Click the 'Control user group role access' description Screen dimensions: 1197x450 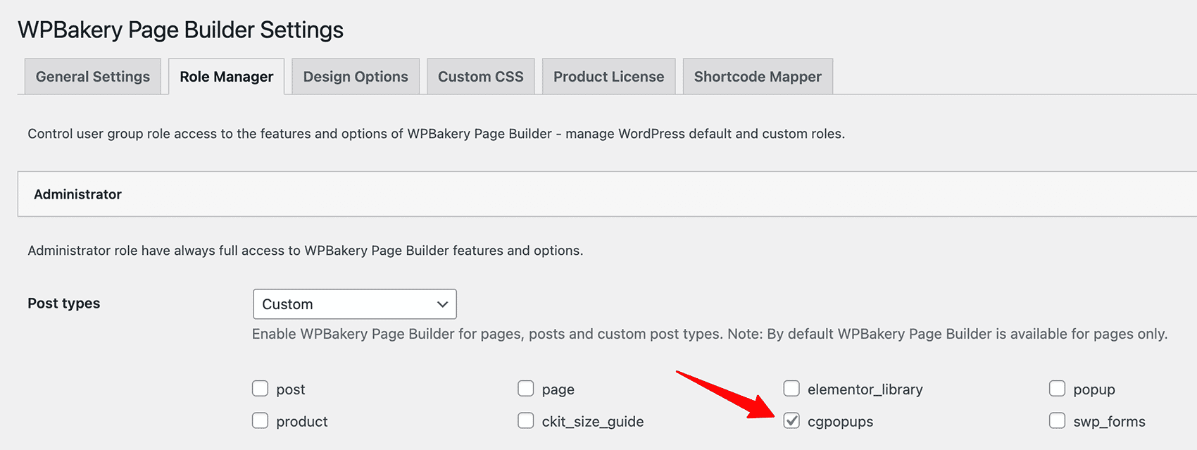(437, 134)
